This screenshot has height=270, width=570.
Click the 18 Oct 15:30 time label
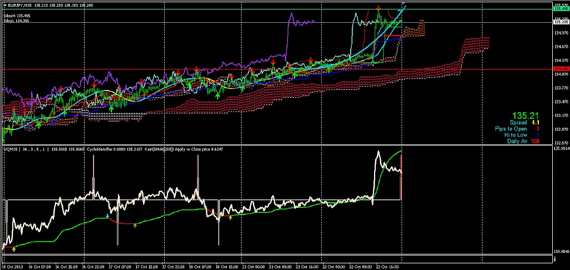tap(227, 267)
